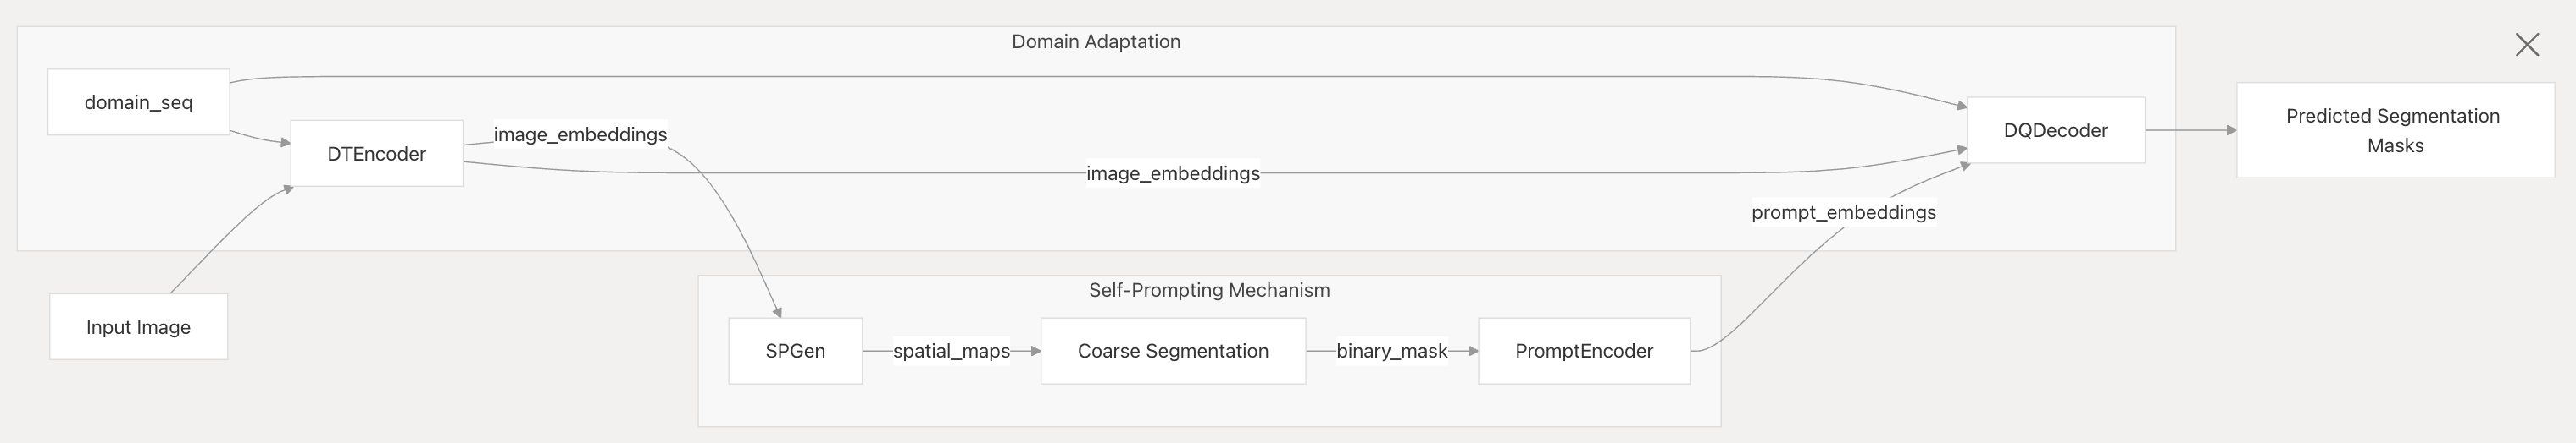Click the Input Image node
This screenshot has width=2576, height=443.
pos(138,327)
